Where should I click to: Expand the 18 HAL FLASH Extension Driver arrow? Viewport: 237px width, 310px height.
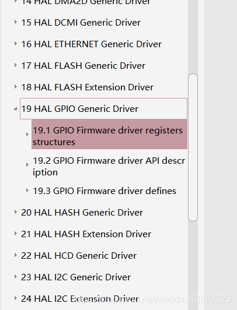[x=15, y=87]
